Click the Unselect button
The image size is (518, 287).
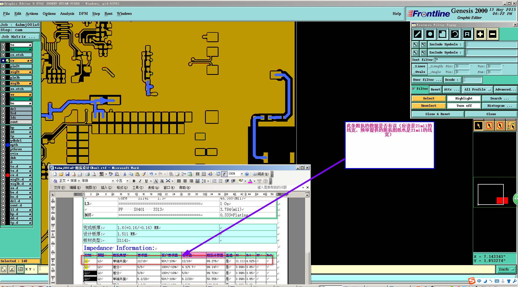click(429, 106)
